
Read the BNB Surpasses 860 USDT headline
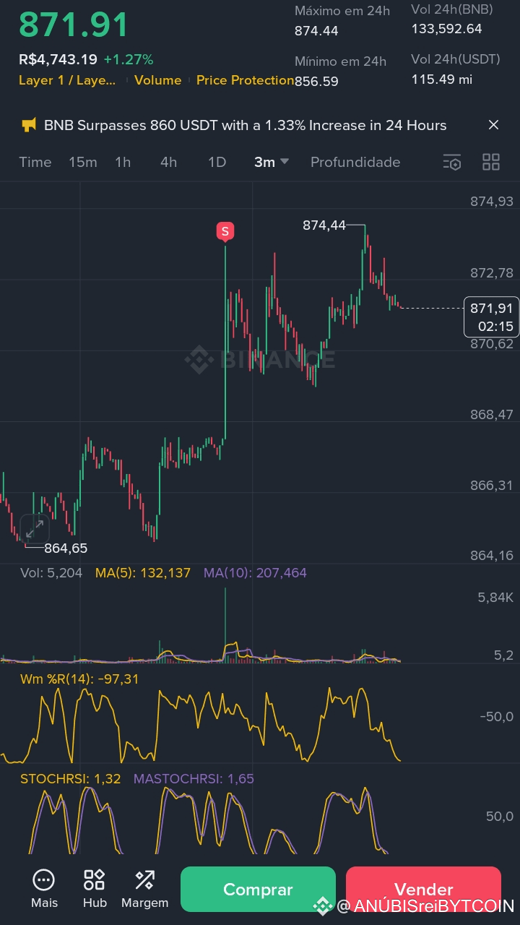(246, 125)
